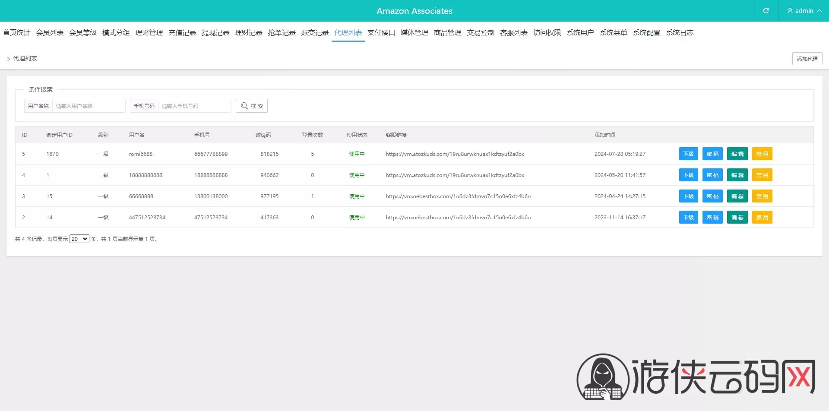This screenshot has width=829, height=411.
Task: Focus the 手机号码 search input
Action: pyautogui.click(x=194, y=106)
